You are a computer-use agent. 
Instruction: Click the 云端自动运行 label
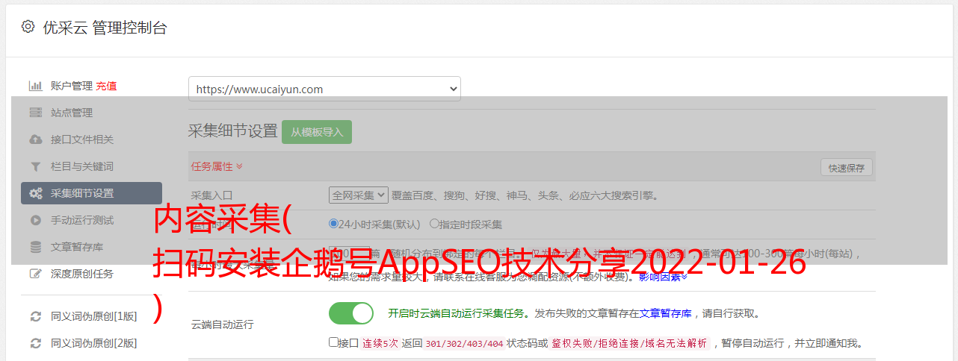pyautogui.click(x=223, y=324)
